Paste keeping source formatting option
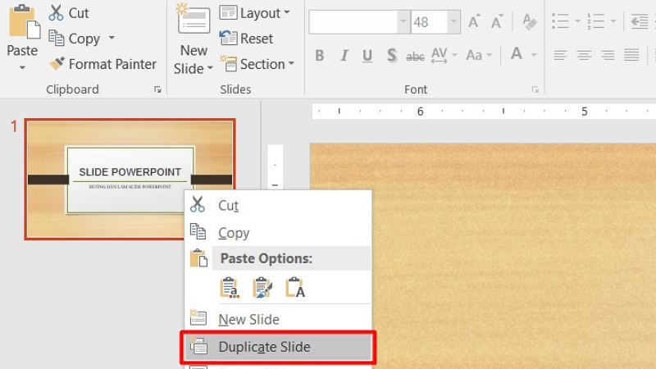The width and height of the screenshot is (656, 369). tap(262, 288)
